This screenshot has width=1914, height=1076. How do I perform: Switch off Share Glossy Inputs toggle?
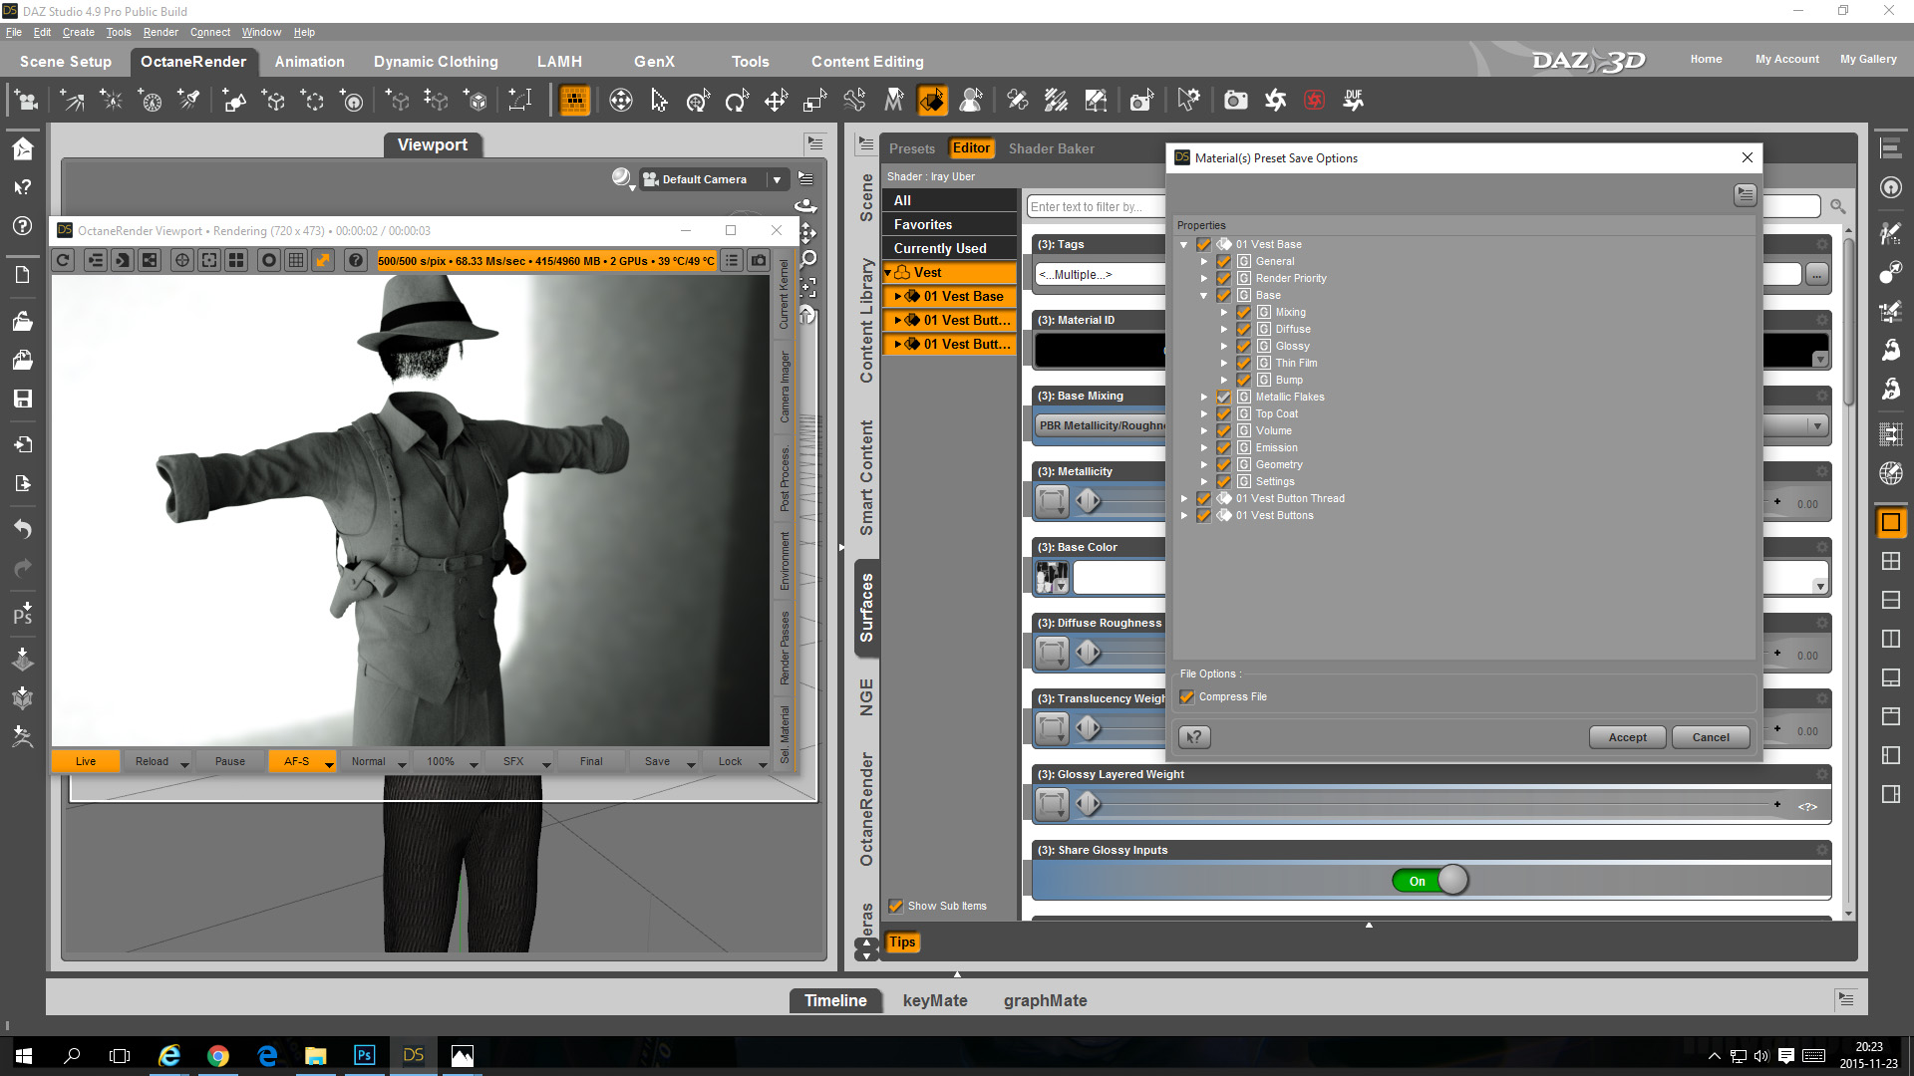point(1431,881)
